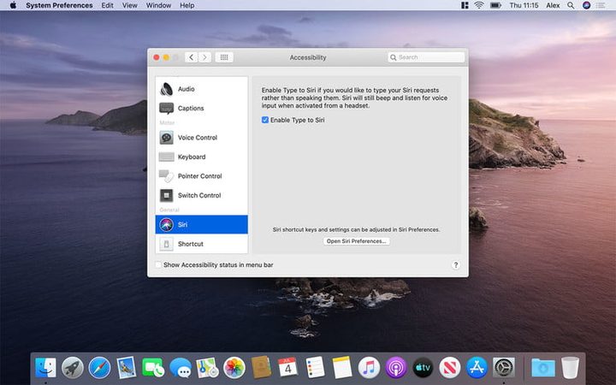
Task: Click System Preferences gear in Dock
Action: pos(504,368)
